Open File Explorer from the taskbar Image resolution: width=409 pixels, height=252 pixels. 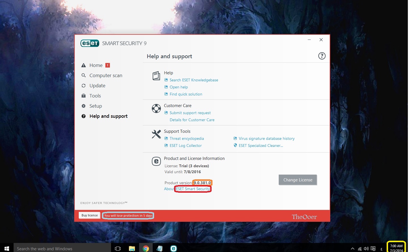[x=132, y=249]
